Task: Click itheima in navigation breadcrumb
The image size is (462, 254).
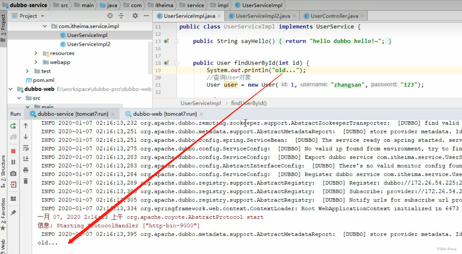Action: [x=160, y=5]
